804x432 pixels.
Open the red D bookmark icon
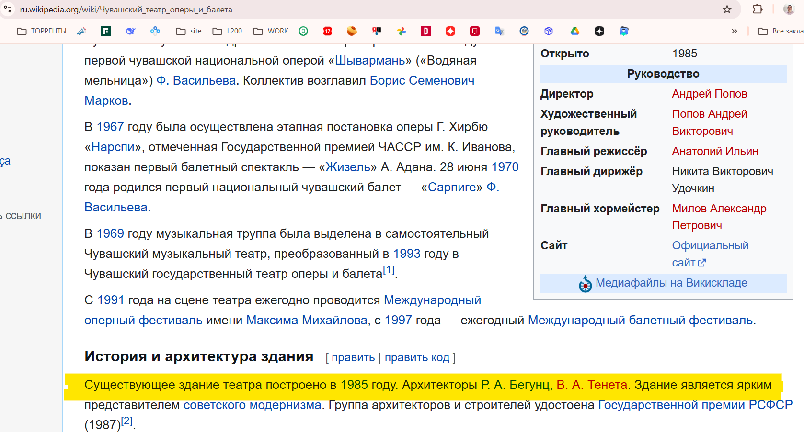point(425,31)
